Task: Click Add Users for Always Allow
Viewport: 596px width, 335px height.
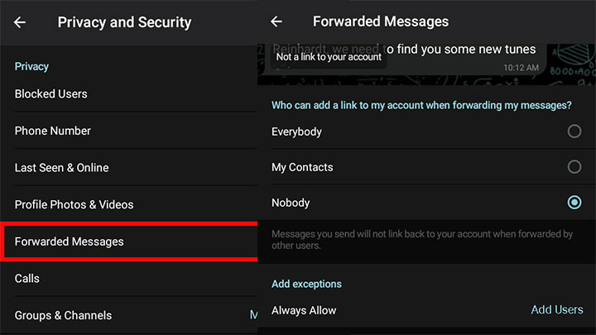Action: tap(557, 310)
